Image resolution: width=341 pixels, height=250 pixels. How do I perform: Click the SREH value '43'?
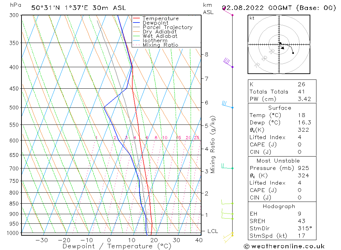pyautogui.click(x=302, y=221)
